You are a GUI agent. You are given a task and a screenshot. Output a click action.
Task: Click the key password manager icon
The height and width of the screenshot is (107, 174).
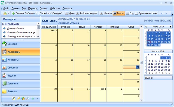point(18,98)
